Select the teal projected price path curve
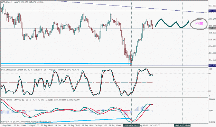Image resolution: width=216 pixels, height=127 pixels. (172, 24)
